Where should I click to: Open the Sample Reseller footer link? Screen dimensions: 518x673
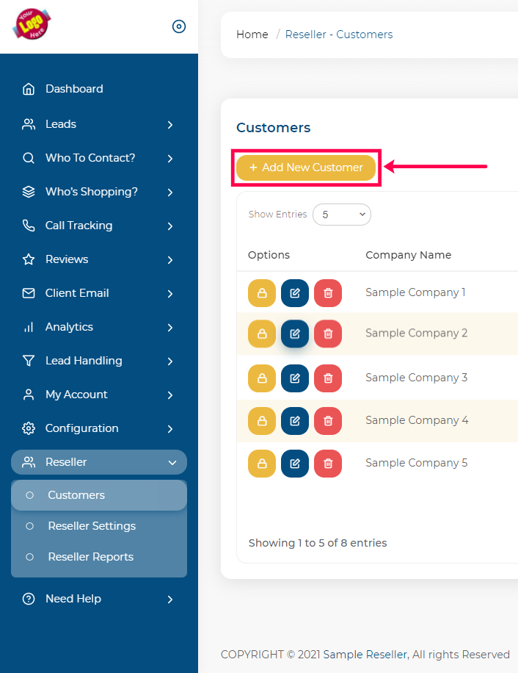coord(365,655)
